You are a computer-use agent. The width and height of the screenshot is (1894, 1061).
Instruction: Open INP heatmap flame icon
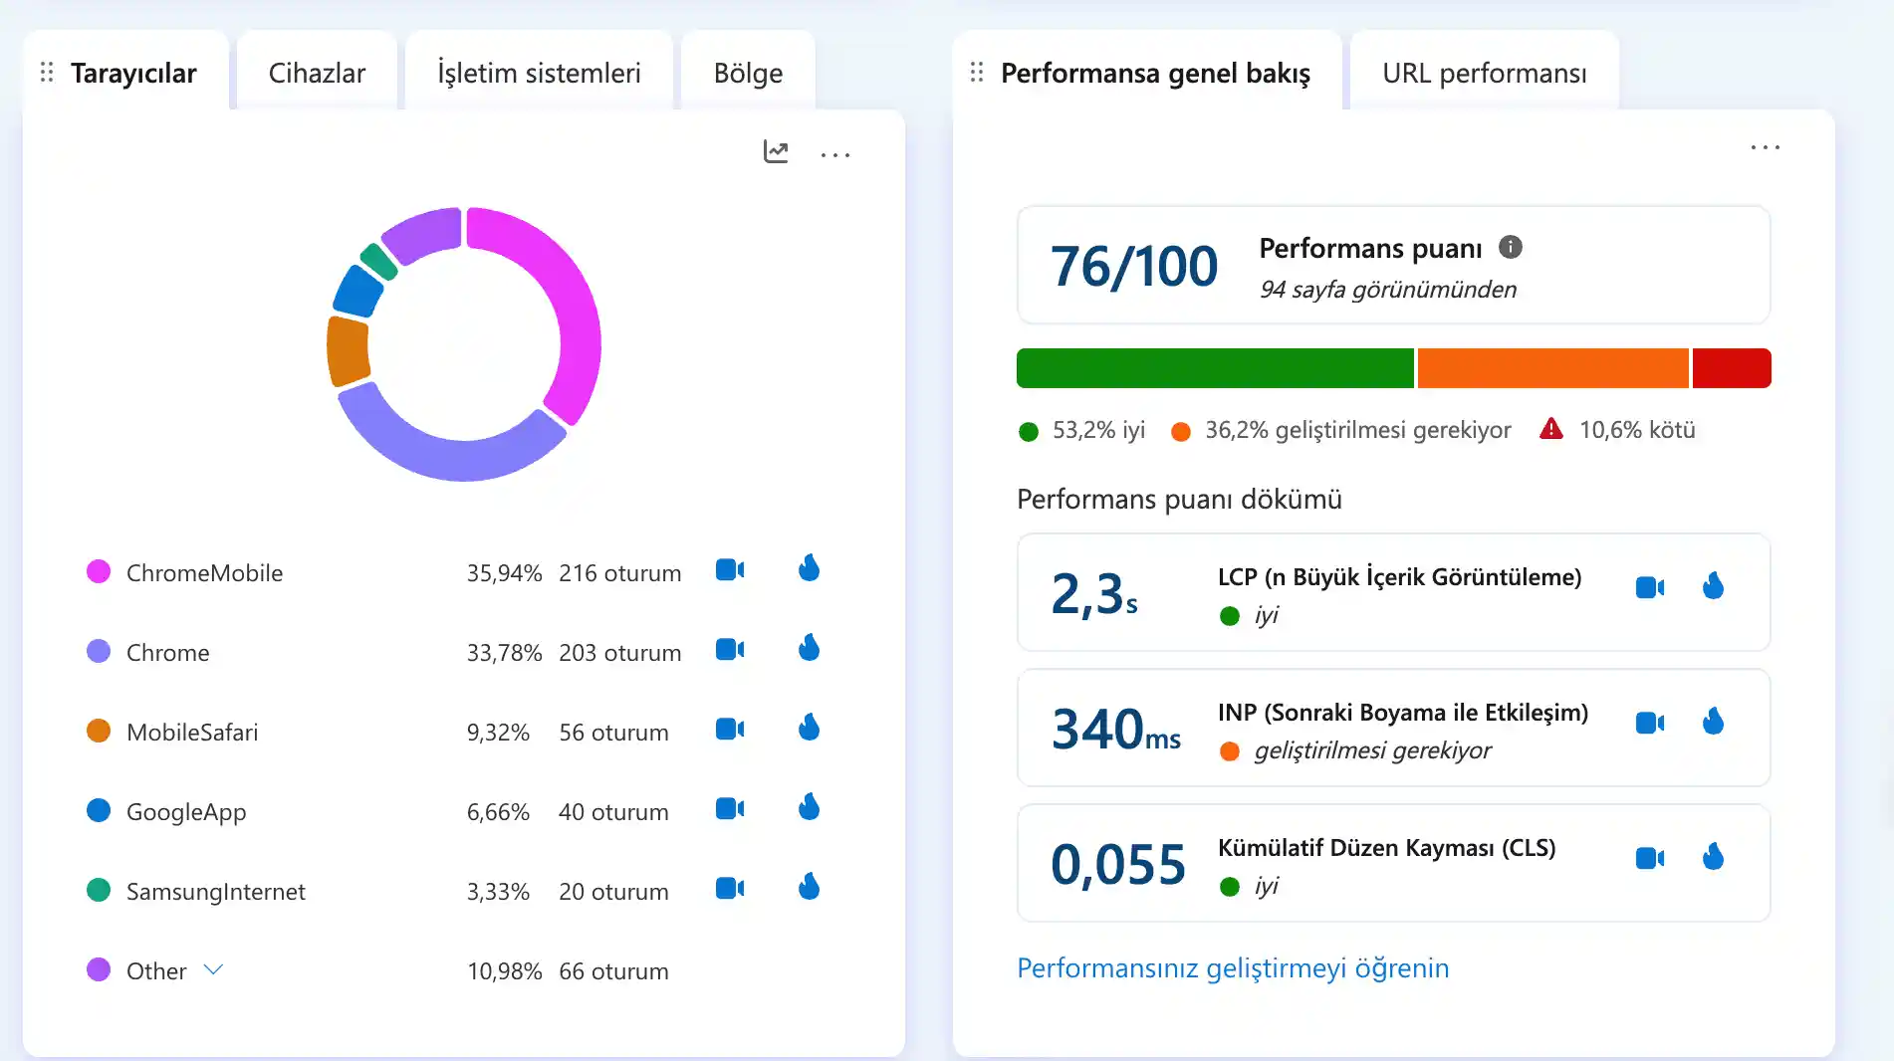tap(1713, 721)
